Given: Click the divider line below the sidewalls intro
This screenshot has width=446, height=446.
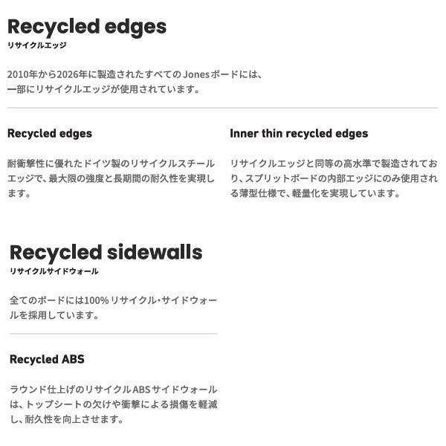Looking at the screenshot, I should click(x=113, y=334).
